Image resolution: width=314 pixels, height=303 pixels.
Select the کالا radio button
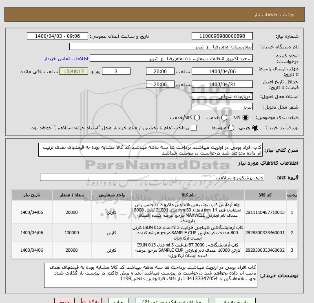tap(245, 118)
